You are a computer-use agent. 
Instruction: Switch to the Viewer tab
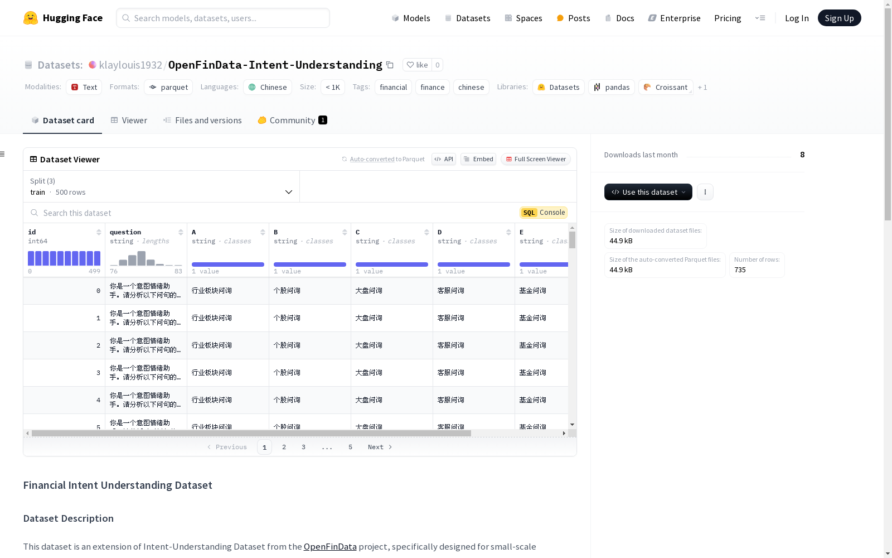click(129, 121)
